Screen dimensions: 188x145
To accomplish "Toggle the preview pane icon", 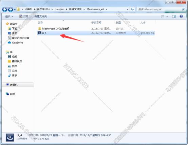I will pyautogui.click(x=174, y=16).
